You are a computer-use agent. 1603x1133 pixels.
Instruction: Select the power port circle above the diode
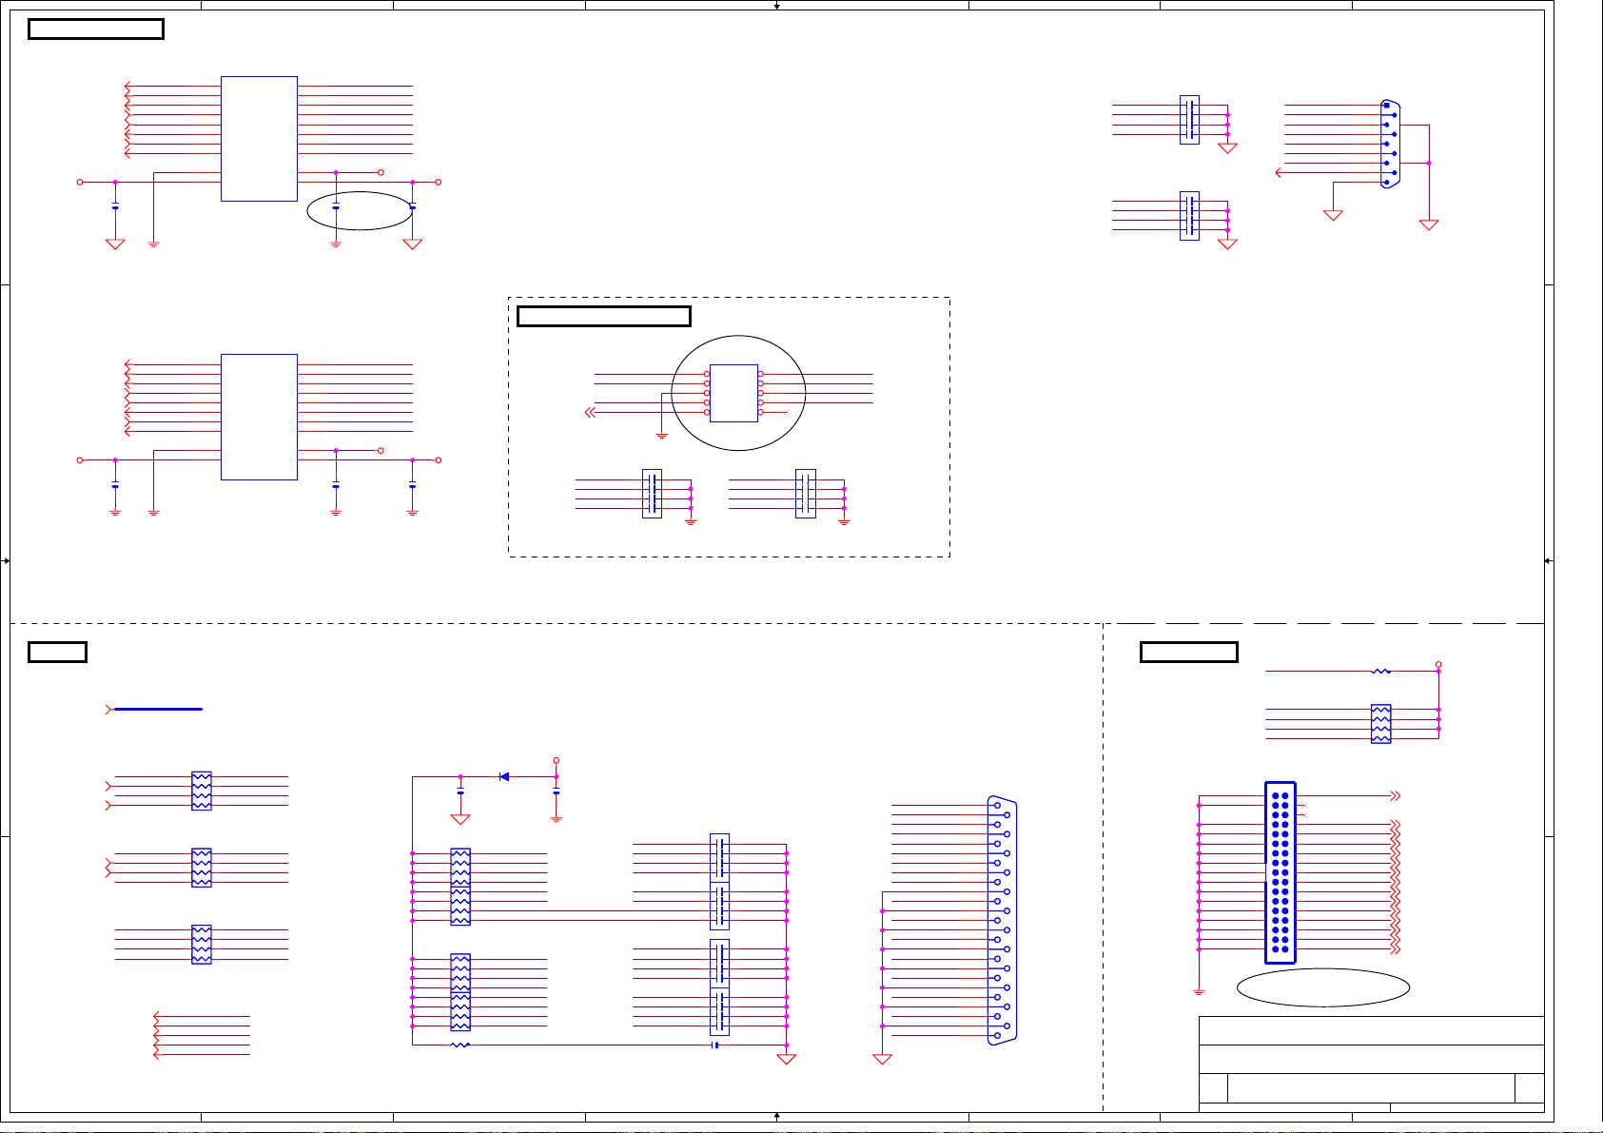click(557, 760)
